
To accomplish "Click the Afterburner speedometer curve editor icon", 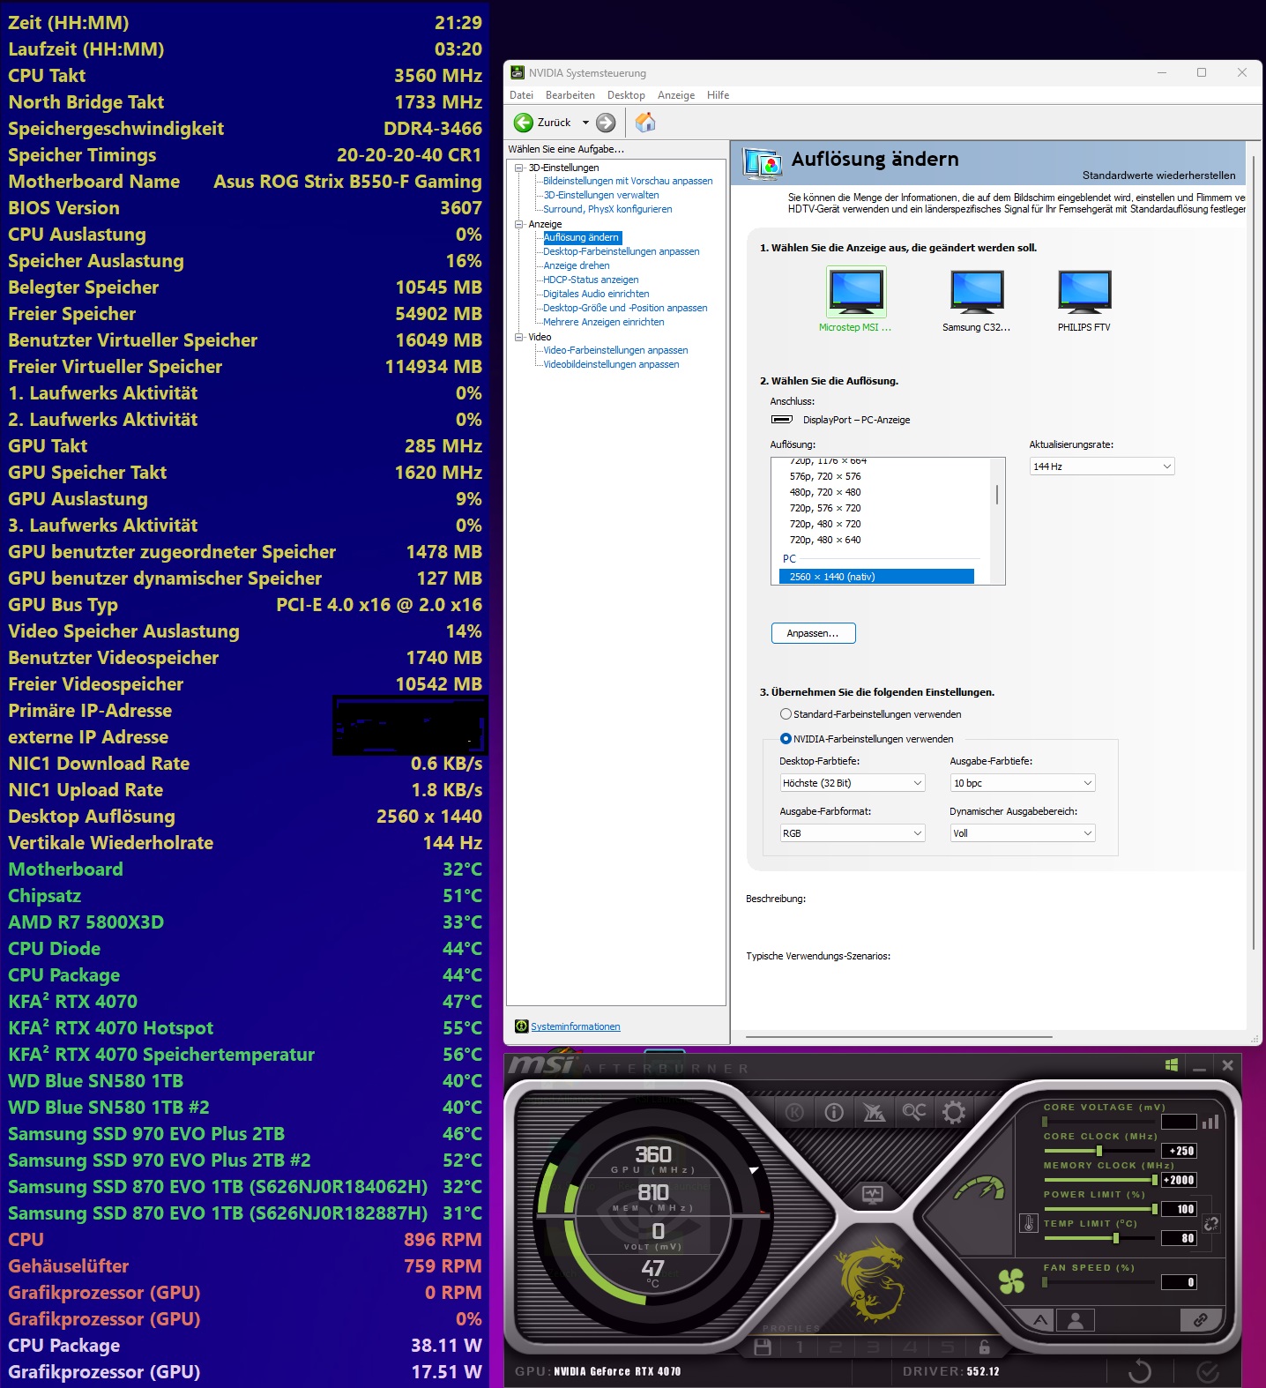I will click(x=979, y=1190).
